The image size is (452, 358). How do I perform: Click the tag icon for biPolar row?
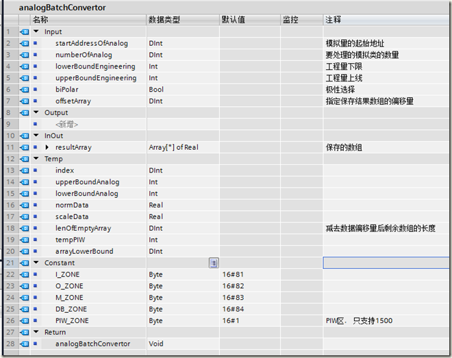(25, 90)
